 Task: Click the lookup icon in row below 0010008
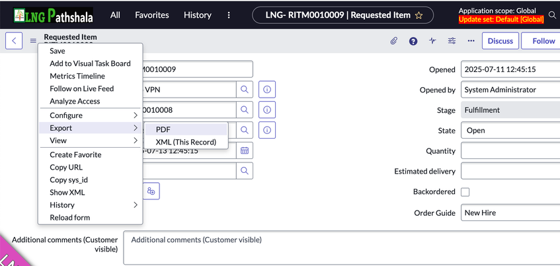click(244, 130)
